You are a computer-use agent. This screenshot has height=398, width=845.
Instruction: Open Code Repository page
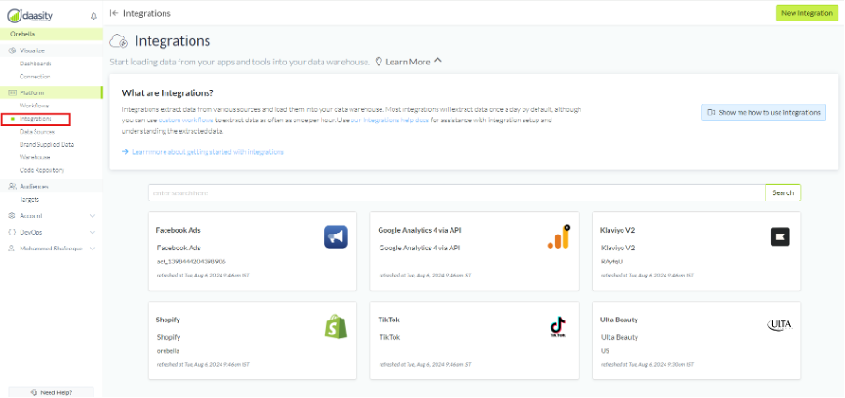(41, 170)
